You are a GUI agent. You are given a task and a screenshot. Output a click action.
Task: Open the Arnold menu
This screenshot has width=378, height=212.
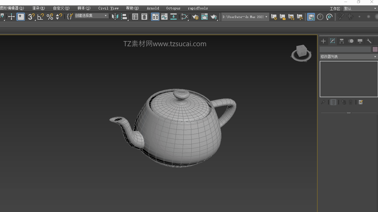click(153, 8)
